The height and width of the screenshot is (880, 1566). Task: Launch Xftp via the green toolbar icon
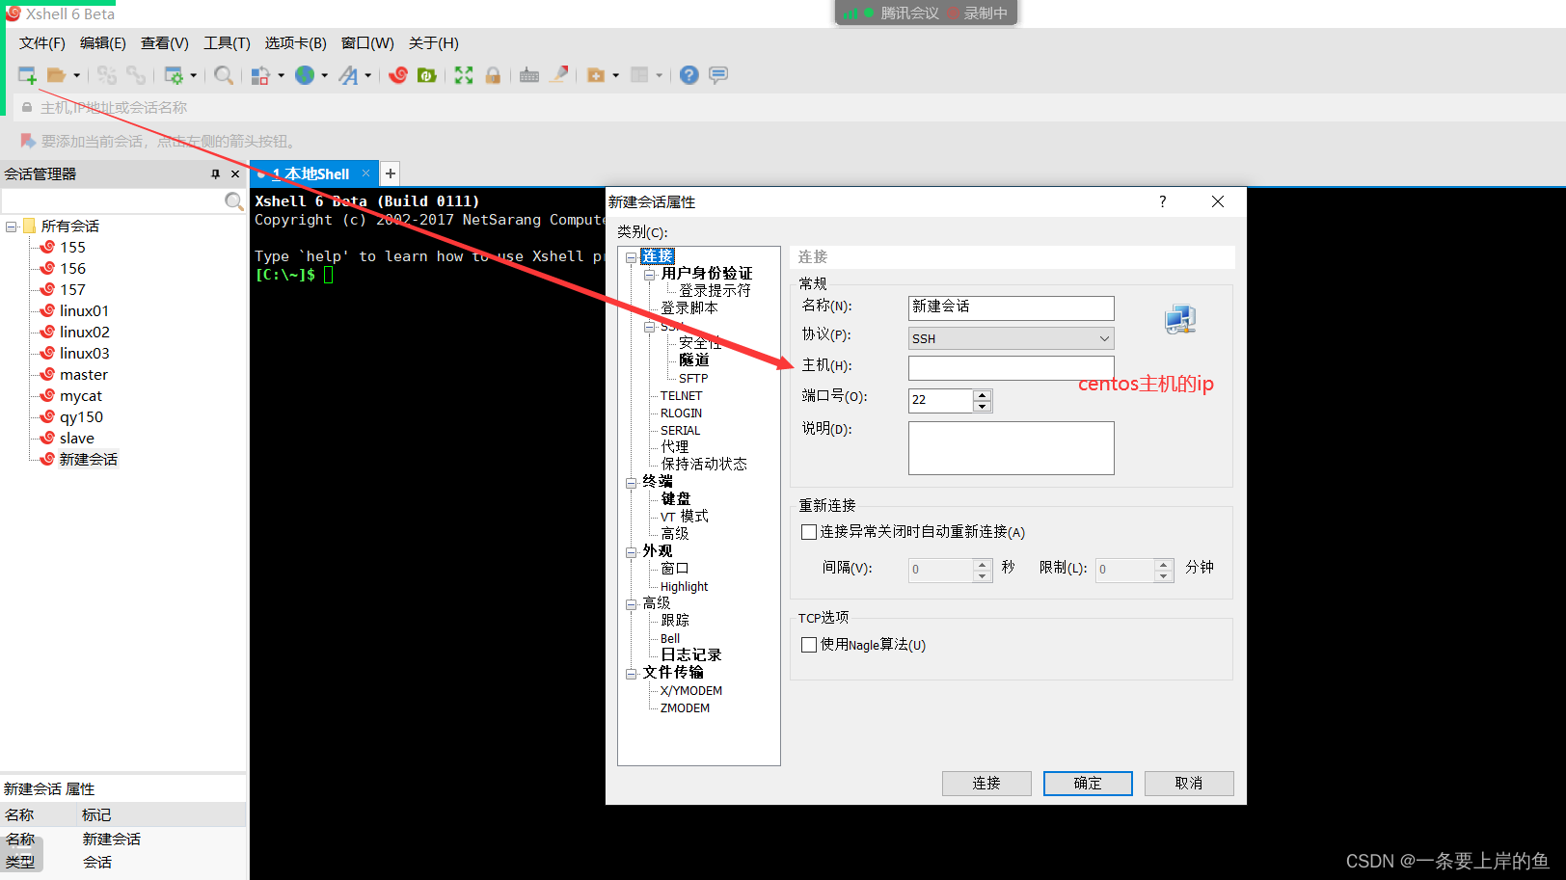pos(427,75)
